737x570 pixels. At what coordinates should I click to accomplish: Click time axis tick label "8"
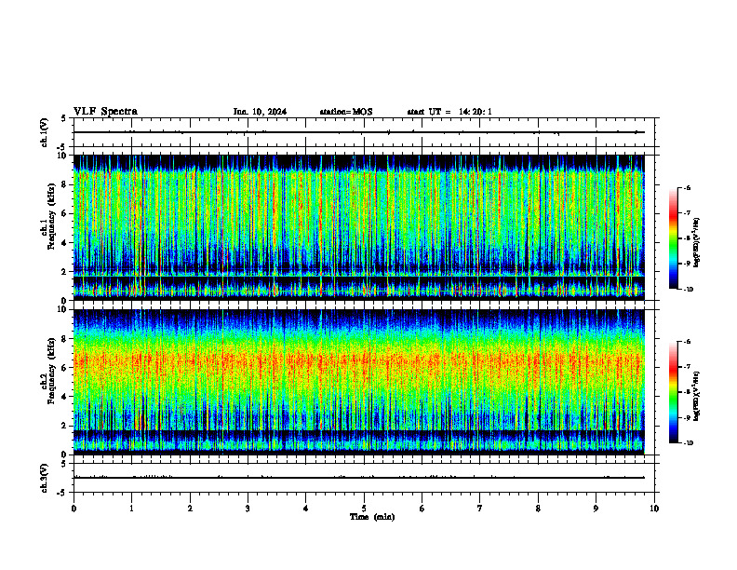[538, 509]
